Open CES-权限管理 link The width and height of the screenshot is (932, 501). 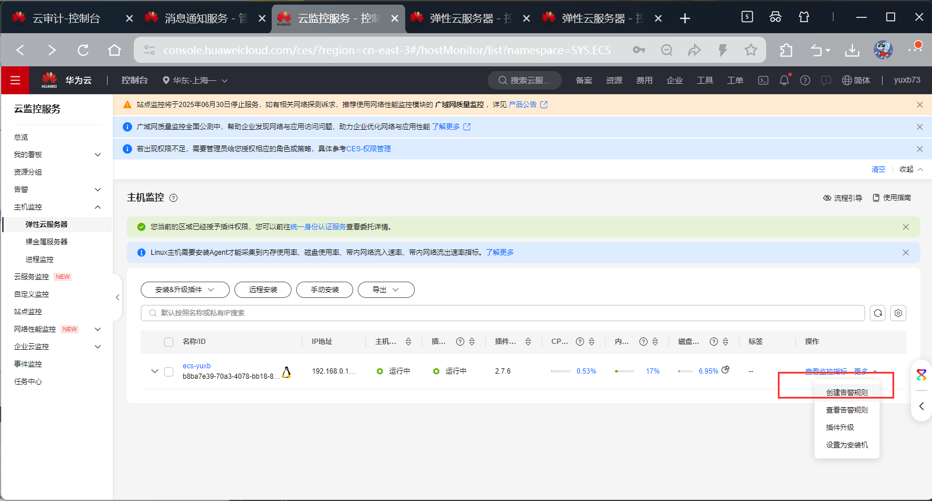[368, 149]
